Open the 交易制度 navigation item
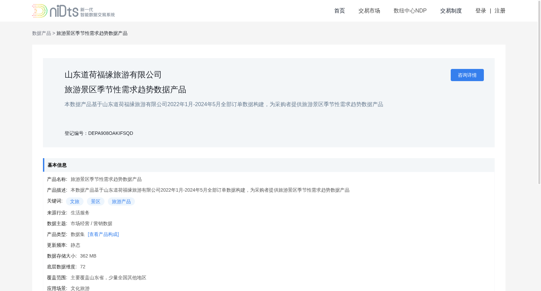This screenshot has width=541, height=291. pyautogui.click(x=451, y=11)
